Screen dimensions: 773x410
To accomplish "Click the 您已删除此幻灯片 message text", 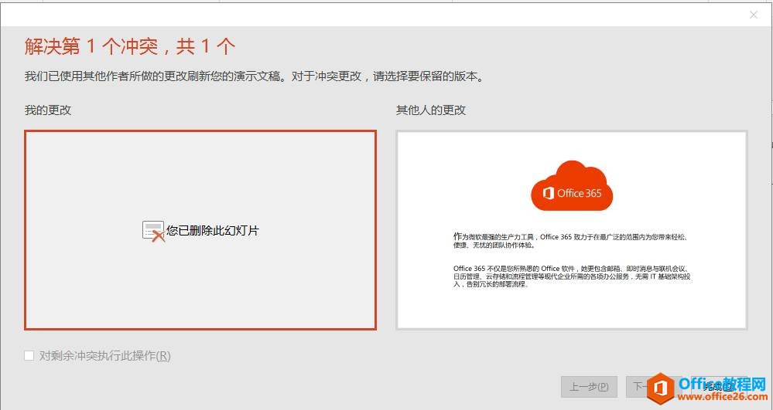I will click(x=213, y=231).
